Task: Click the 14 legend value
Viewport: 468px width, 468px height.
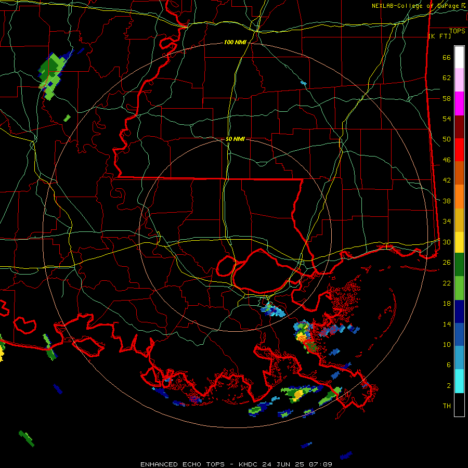Action: pos(447,324)
